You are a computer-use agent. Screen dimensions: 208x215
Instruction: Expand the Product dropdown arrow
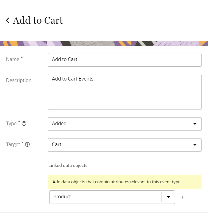coord(168,197)
